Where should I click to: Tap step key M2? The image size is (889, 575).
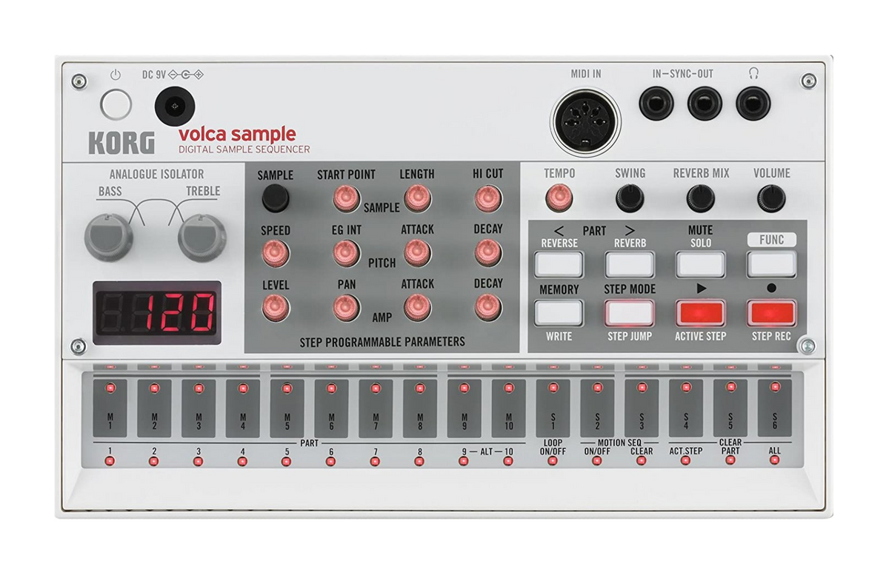(x=154, y=408)
